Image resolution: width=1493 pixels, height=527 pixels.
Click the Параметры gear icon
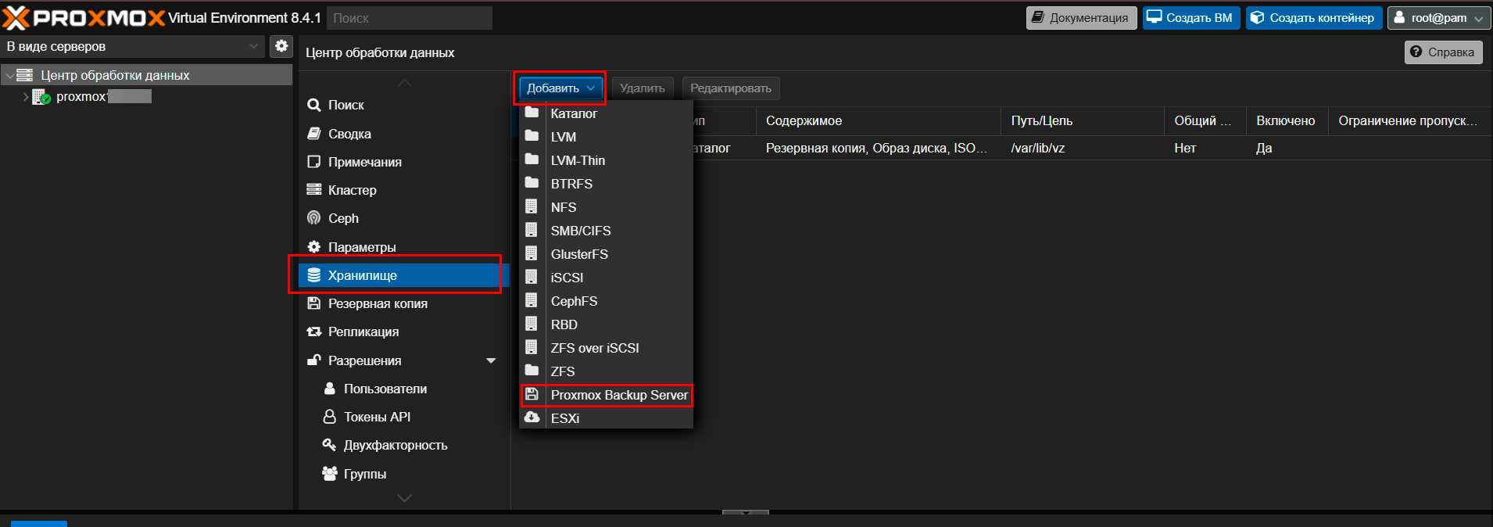(314, 247)
